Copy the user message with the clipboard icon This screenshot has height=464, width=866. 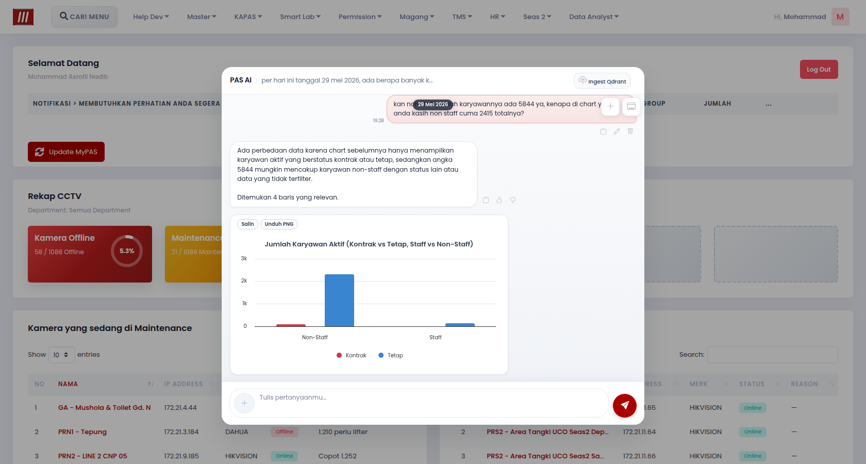603,131
